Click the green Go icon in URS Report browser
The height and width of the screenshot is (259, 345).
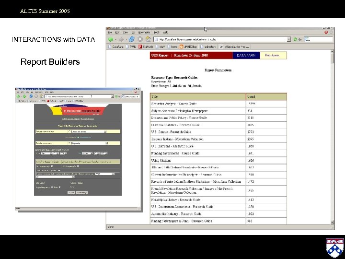pyautogui.click(x=295, y=39)
